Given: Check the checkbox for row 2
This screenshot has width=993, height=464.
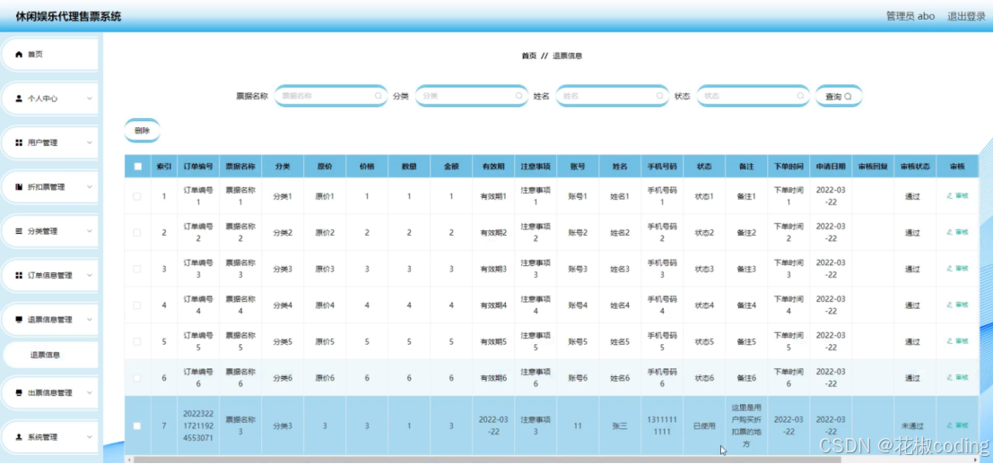Looking at the screenshot, I should [x=137, y=233].
